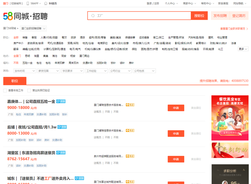Viewport: 251px width, 184px height.
Task: Filter location by 集美
Action: click(45, 56)
